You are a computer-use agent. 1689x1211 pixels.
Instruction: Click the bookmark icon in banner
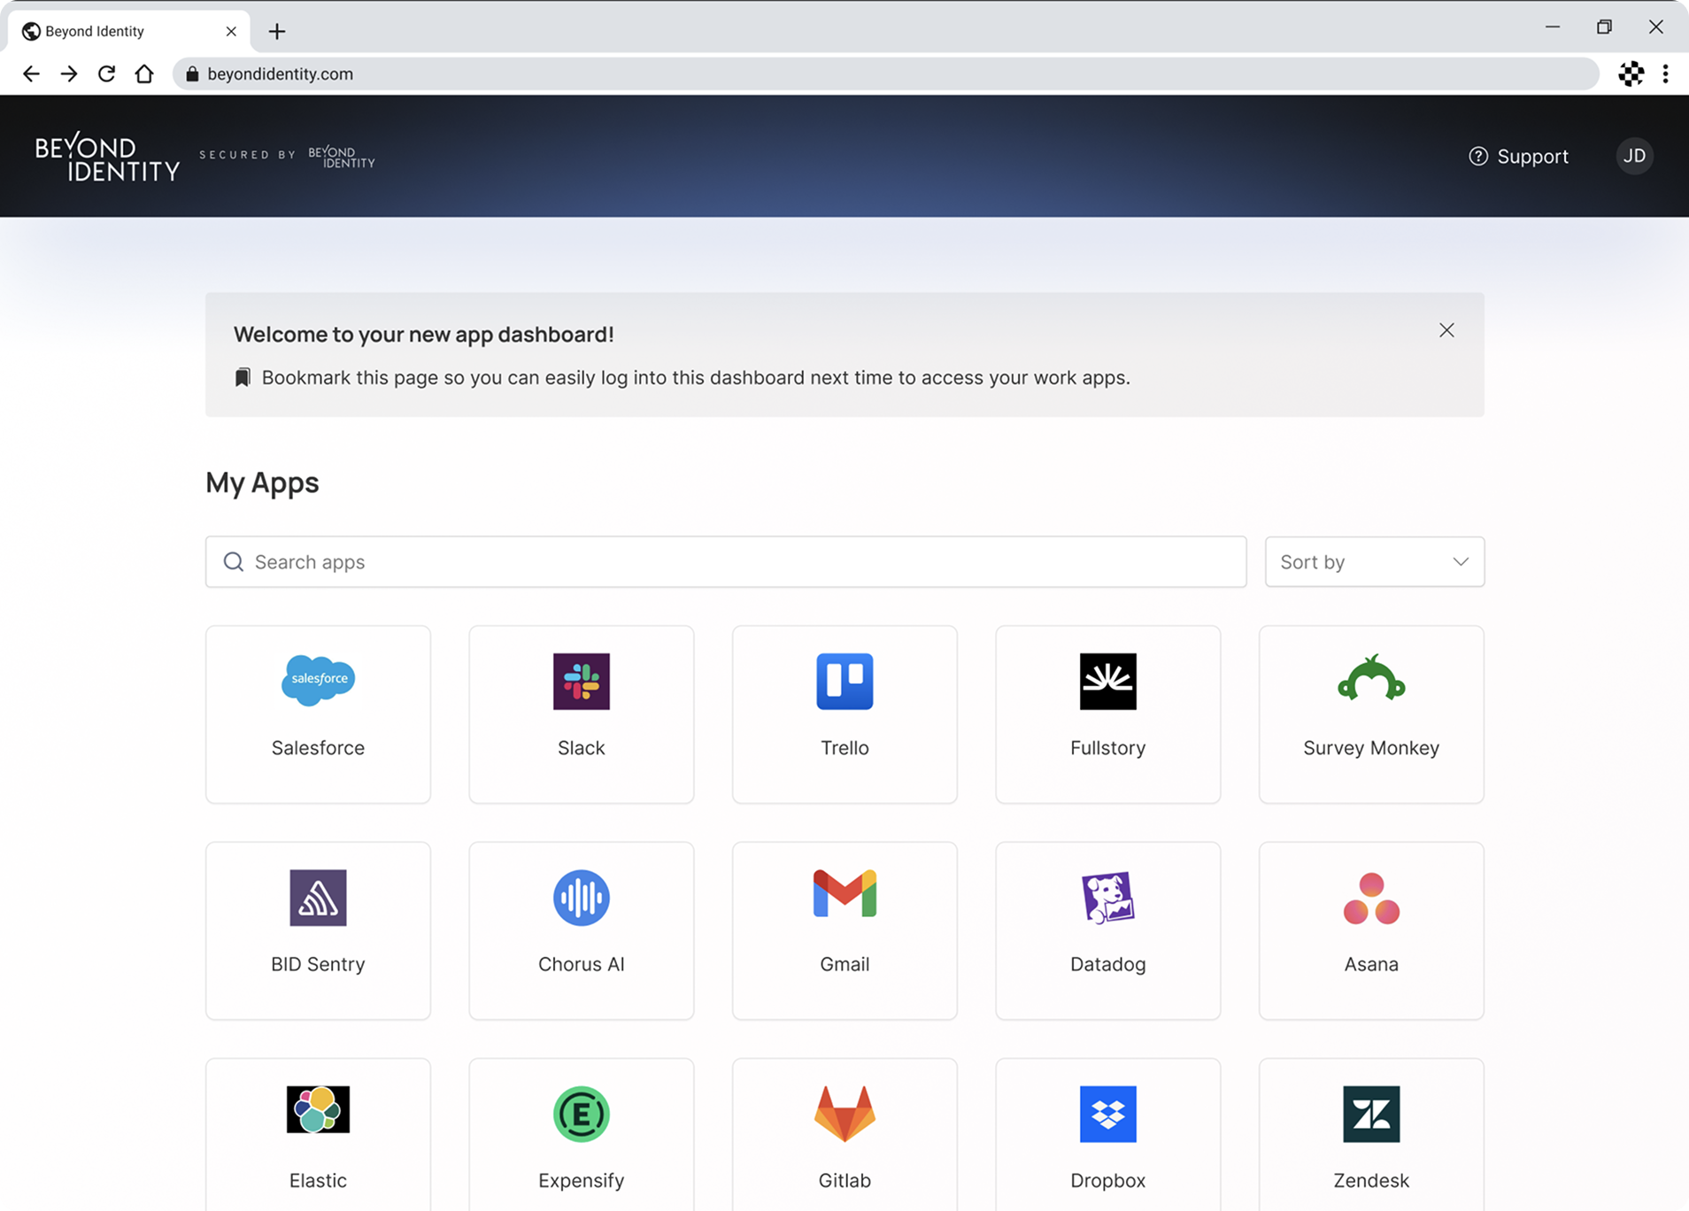coord(243,377)
